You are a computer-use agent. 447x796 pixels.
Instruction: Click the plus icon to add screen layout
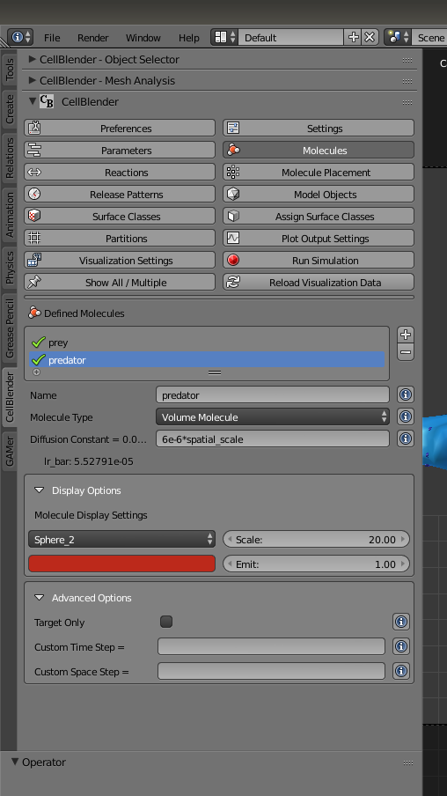click(x=353, y=37)
